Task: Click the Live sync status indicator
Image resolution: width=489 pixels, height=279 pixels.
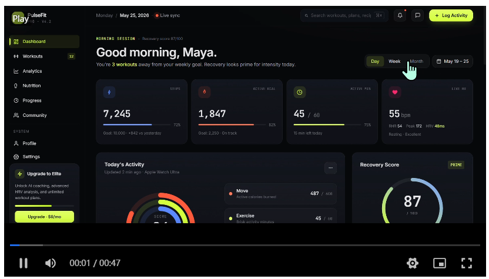Action: (x=168, y=16)
